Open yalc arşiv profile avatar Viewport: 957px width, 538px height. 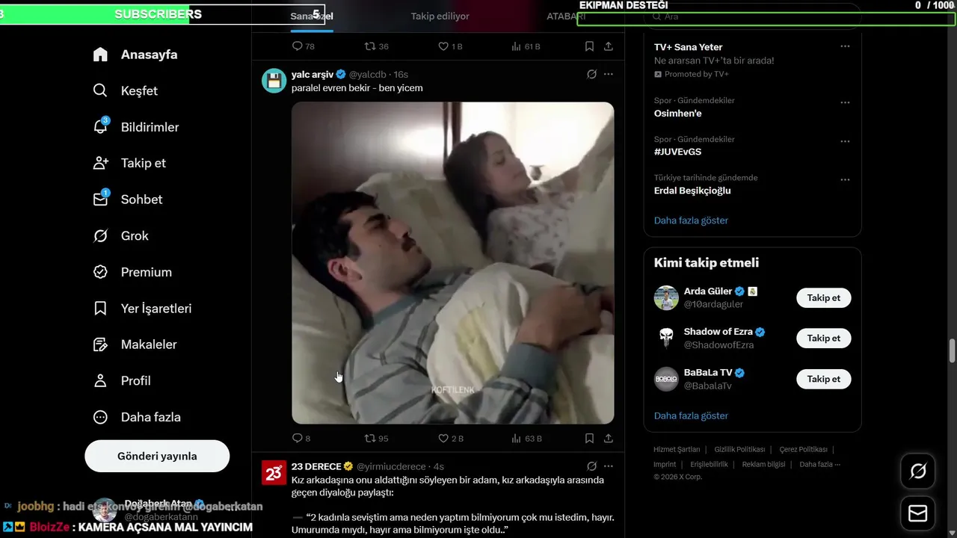(x=274, y=80)
